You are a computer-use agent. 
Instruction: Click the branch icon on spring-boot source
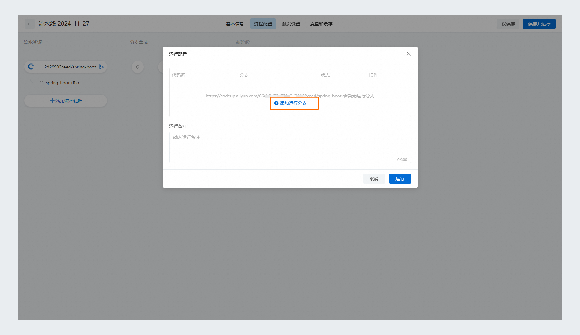point(101,67)
